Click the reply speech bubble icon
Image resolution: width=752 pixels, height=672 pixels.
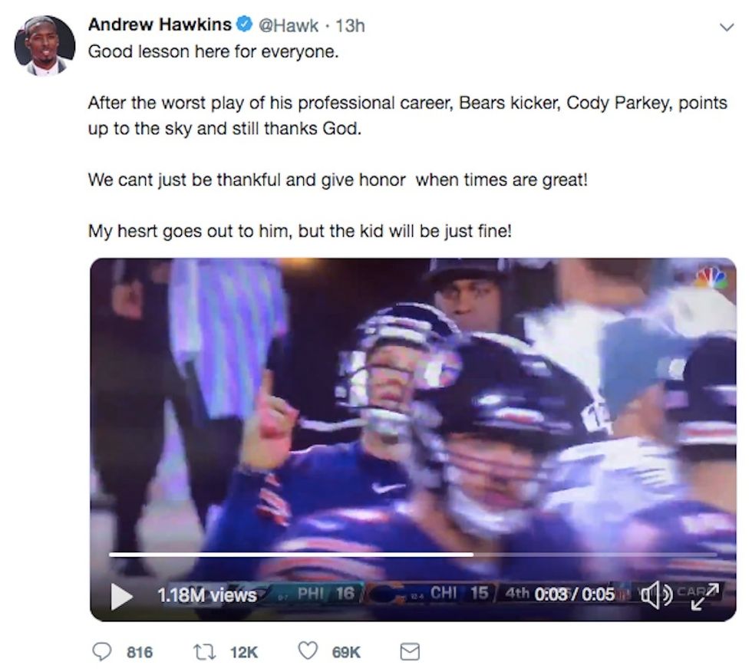coord(102,651)
